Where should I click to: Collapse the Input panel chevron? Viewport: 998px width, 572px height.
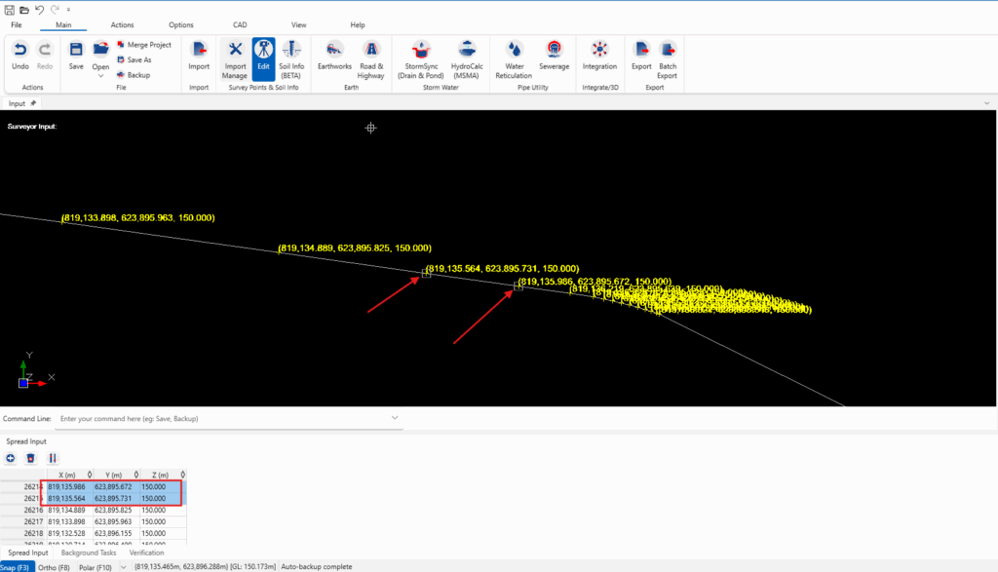pos(986,102)
